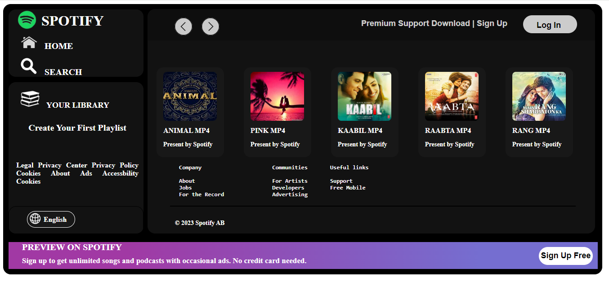Go back with the left arrow button
This screenshot has width=609, height=282.
pos(184,26)
